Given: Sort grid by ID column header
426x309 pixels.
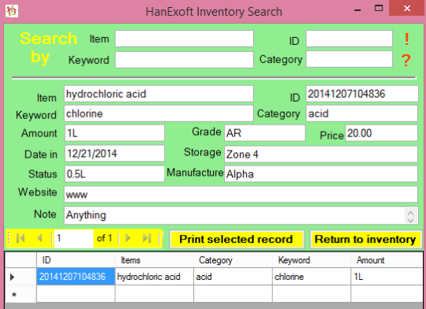Looking at the screenshot, I should click(76, 260).
